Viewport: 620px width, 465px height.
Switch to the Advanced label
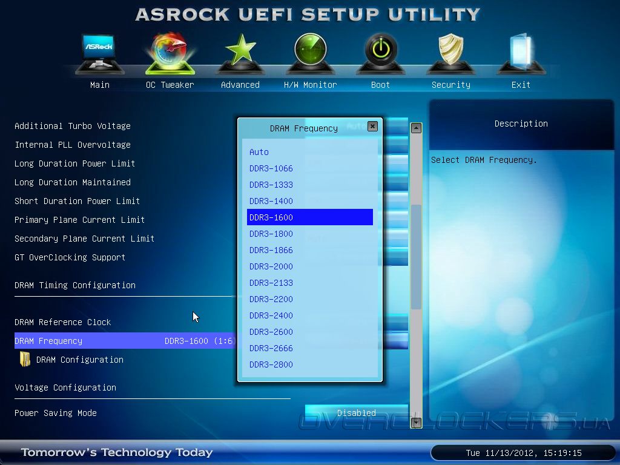click(x=240, y=85)
